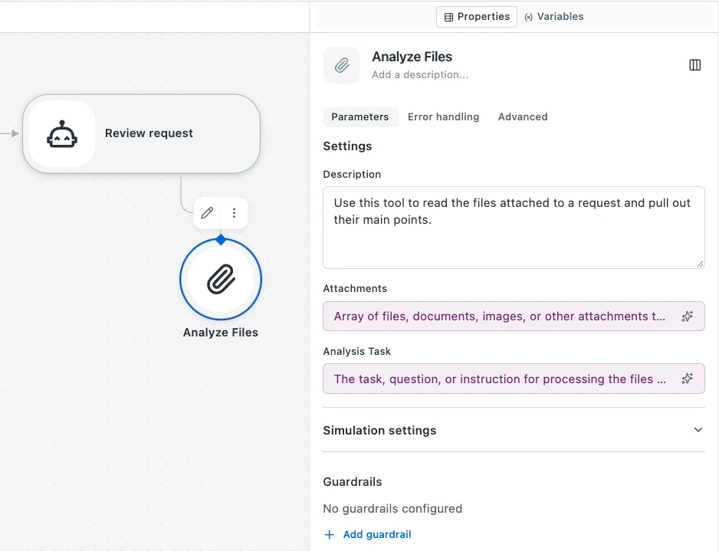Open the Error handling tab
The height and width of the screenshot is (551, 719).
pyautogui.click(x=443, y=117)
